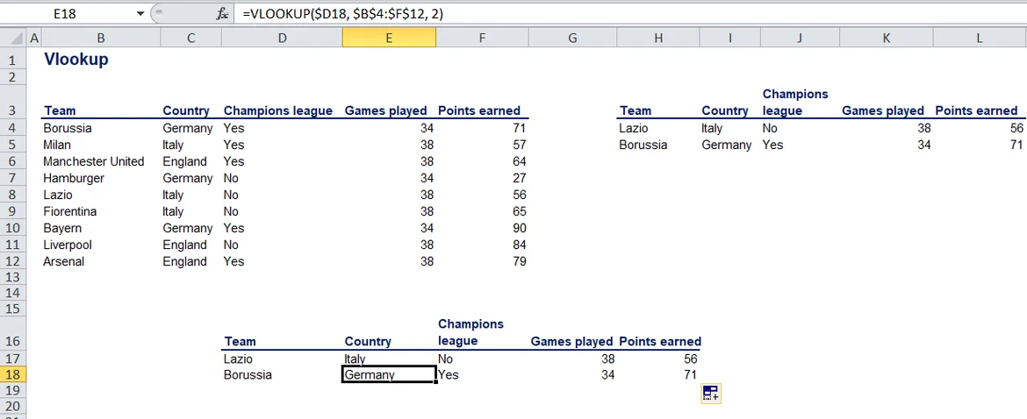Click the Points earned header in column L
This screenshot has height=419, width=1027.
click(x=976, y=110)
